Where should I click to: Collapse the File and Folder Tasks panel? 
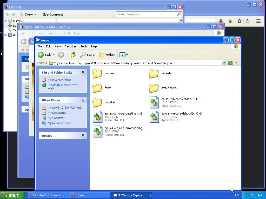click(83, 72)
